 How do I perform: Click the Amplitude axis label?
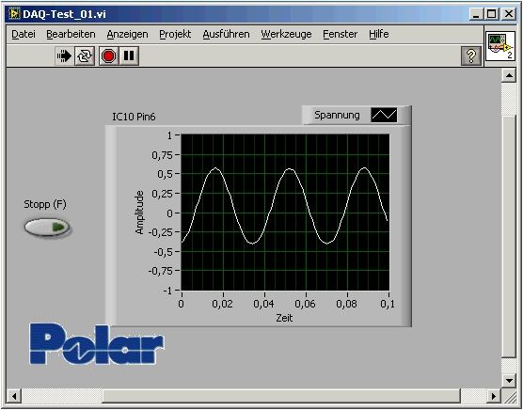click(139, 213)
